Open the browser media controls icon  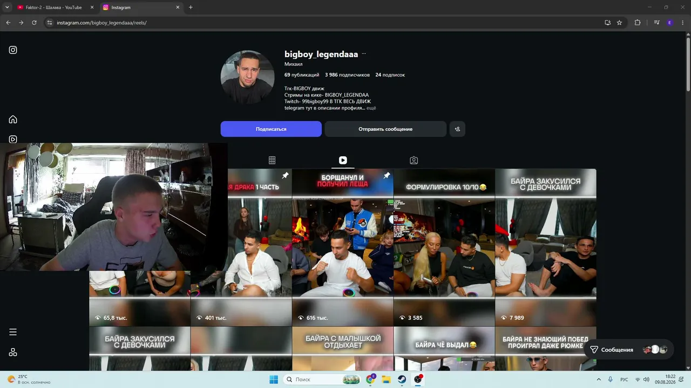click(656, 23)
